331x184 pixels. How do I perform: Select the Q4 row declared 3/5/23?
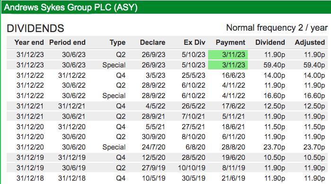[167, 75]
